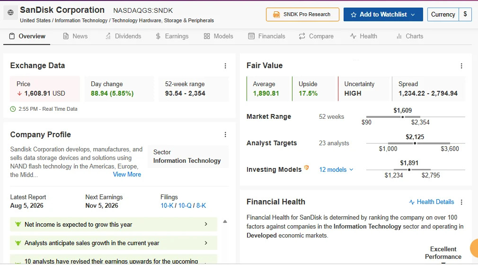This screenshot has width=478, height=265.
Task: Open the Compare tab
Action: tap(316, 36)
